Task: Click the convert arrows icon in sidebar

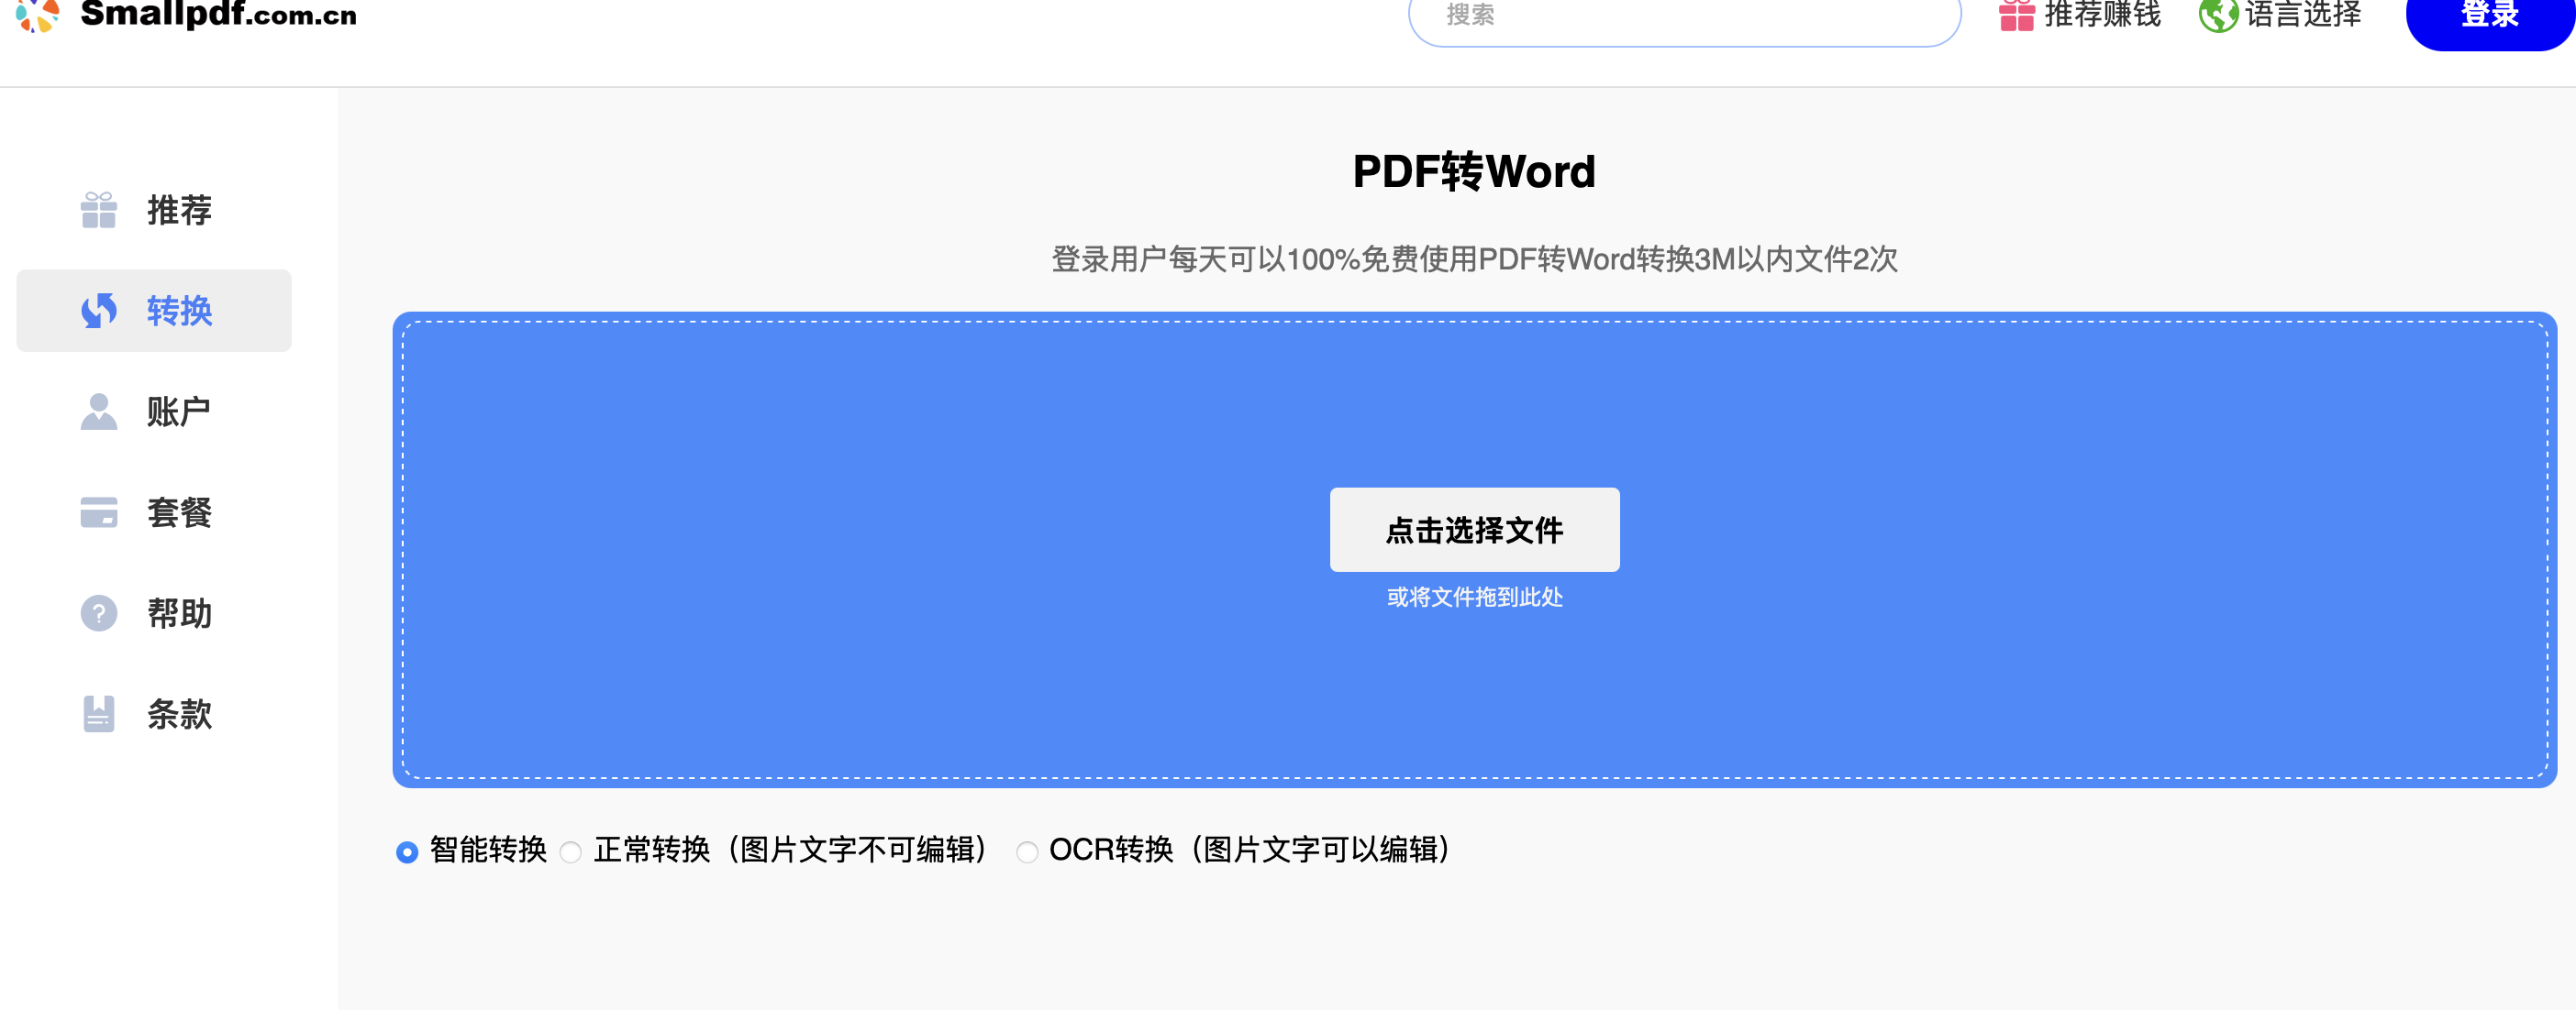Action: (x=99, y=311)
